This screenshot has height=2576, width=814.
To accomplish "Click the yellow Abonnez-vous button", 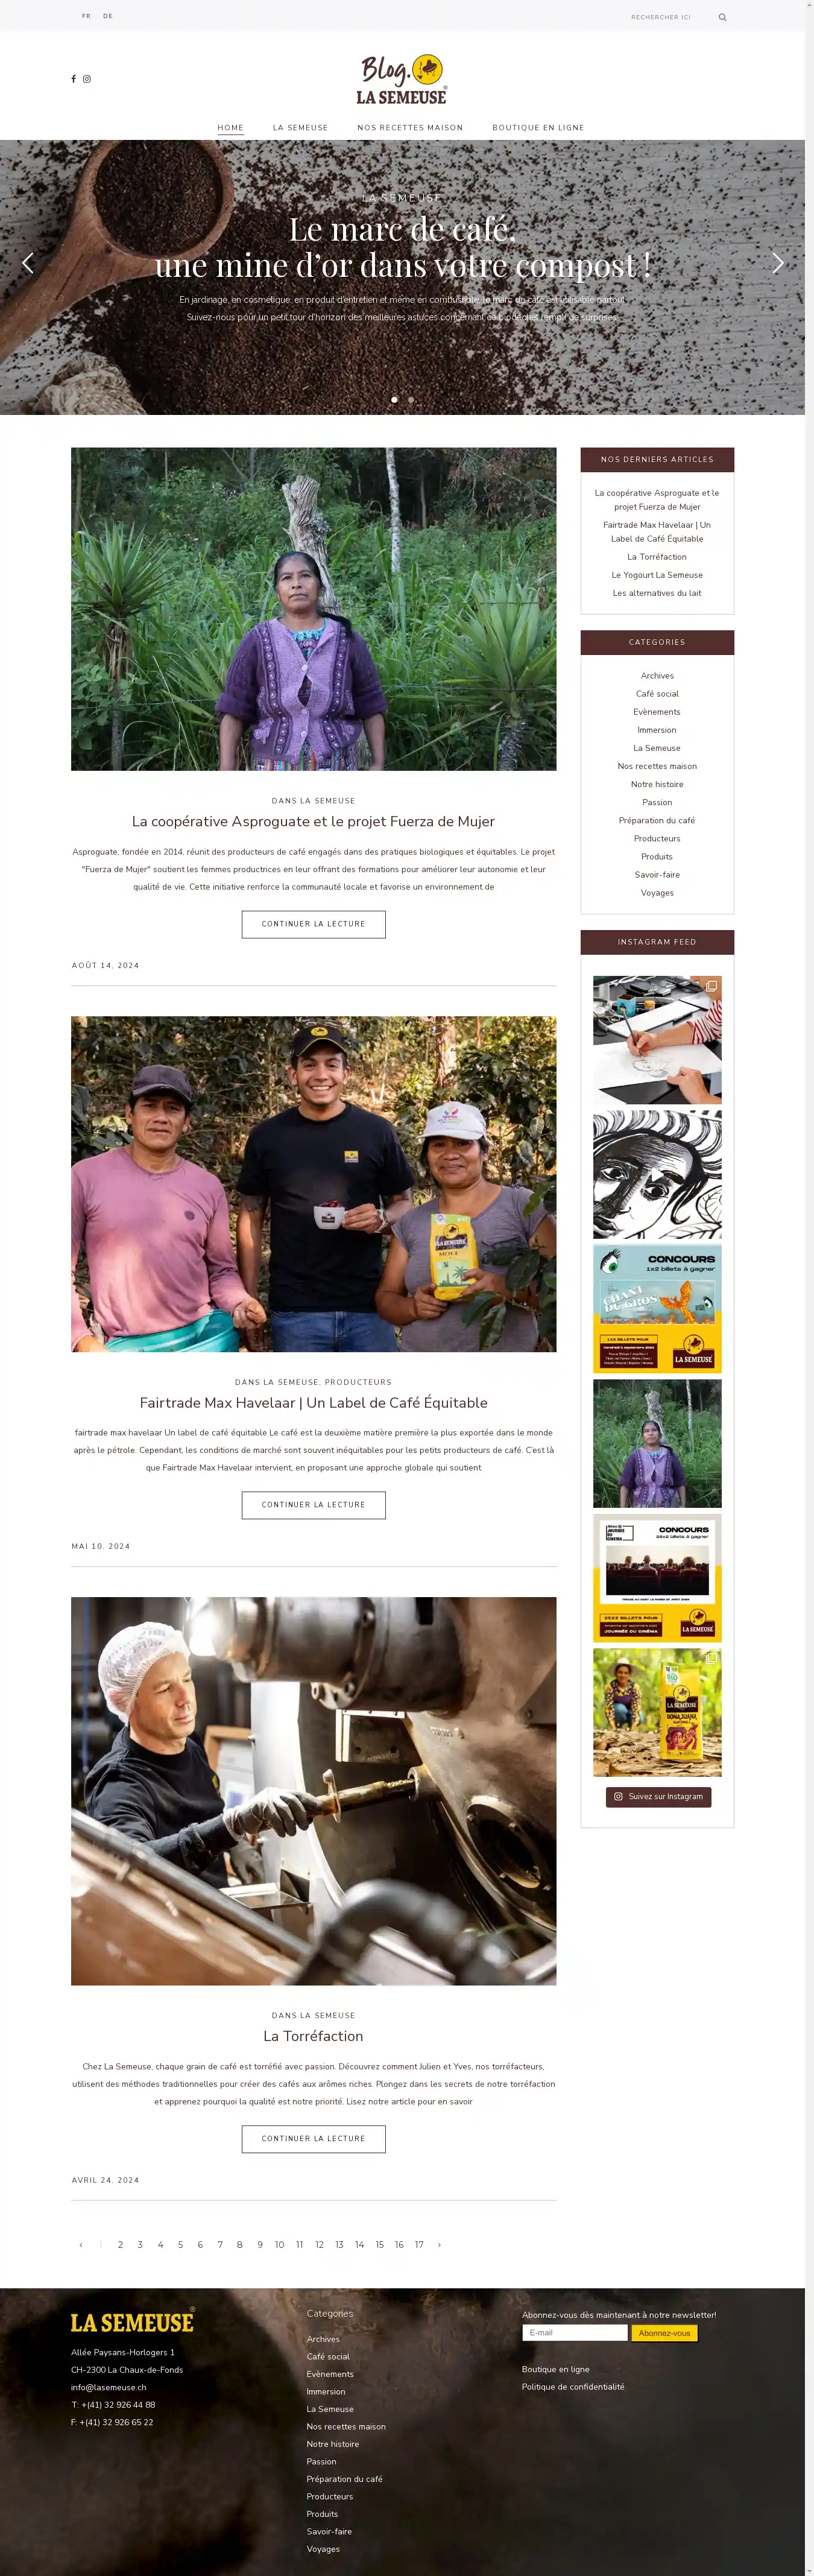I will [x=664, y=2333].
